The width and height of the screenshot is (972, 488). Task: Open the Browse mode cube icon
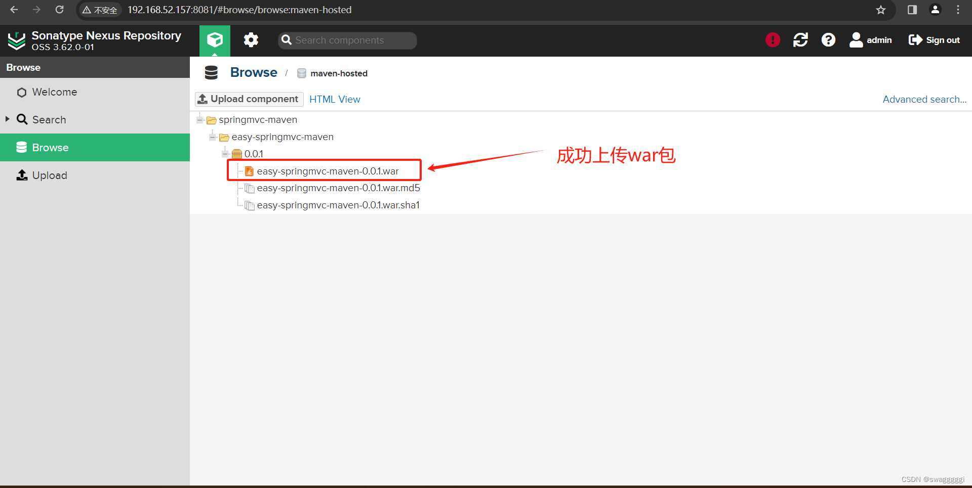[x=215, y=40]
